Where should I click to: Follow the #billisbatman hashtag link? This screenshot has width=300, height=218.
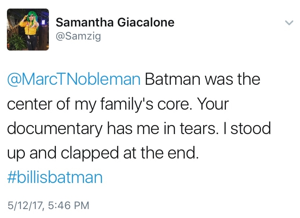click(55, 178)
